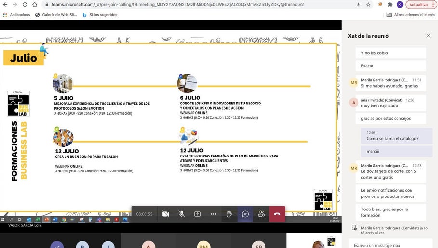The image size is (438, 248).
Task: Open Galería de Web Sli... bookmark
Action: pos(55,15)
